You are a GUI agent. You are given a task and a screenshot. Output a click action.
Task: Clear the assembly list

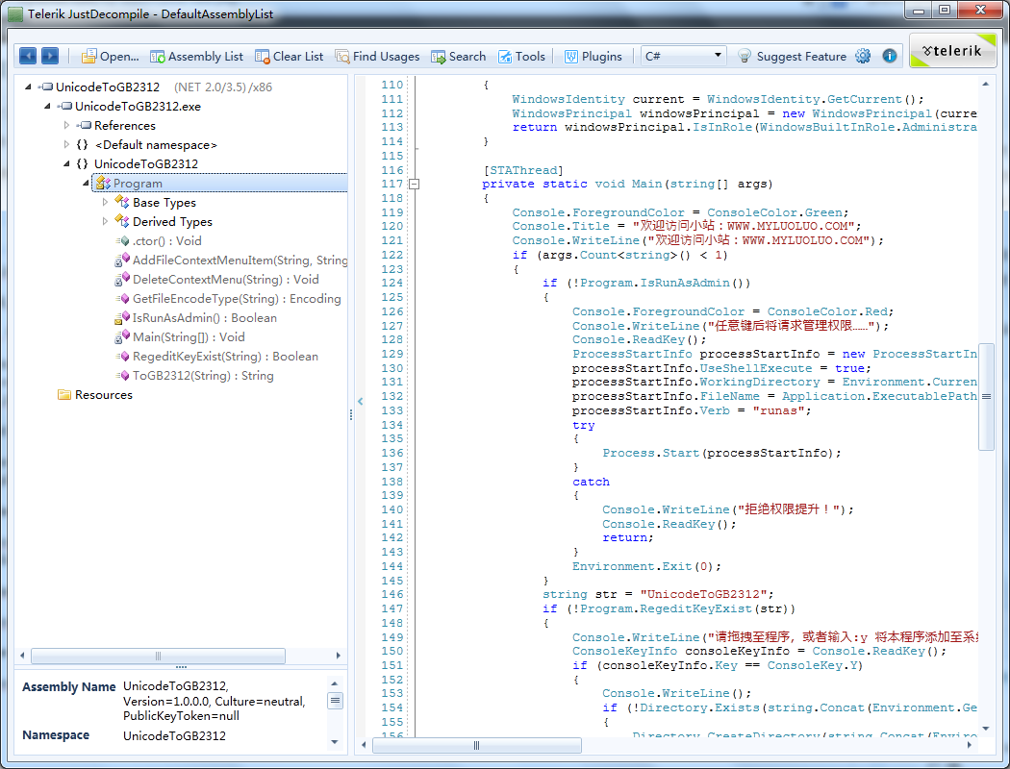pyautogui.click(x=290, y=57)
